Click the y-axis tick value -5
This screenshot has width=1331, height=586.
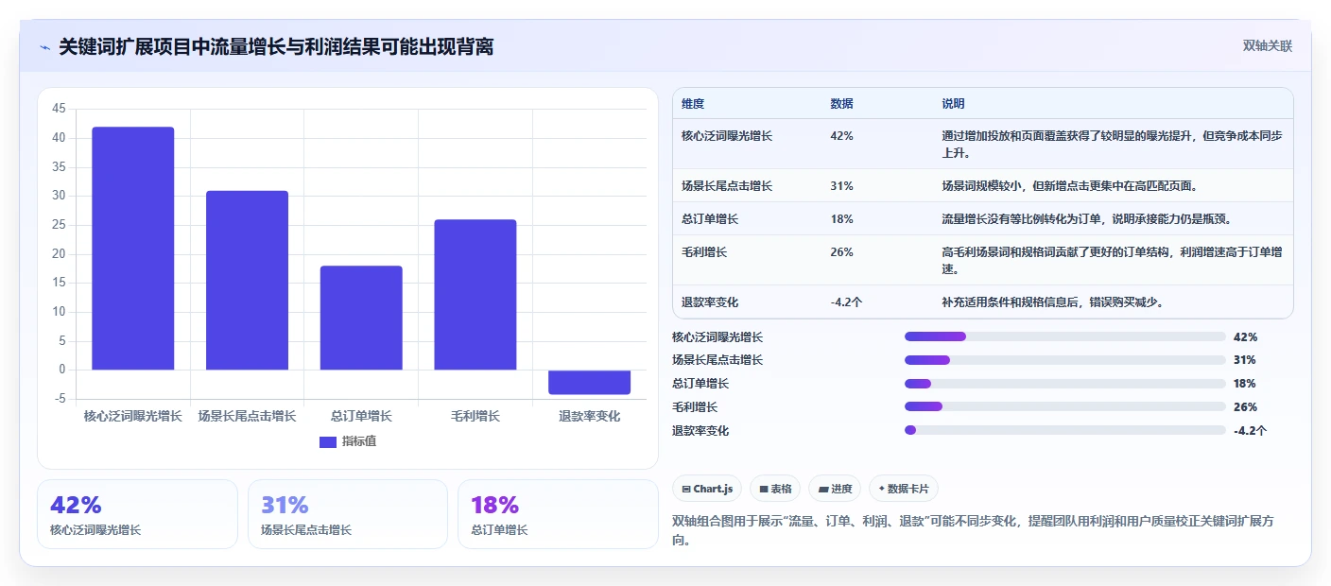pyautogui.click(x=60, y=399)
